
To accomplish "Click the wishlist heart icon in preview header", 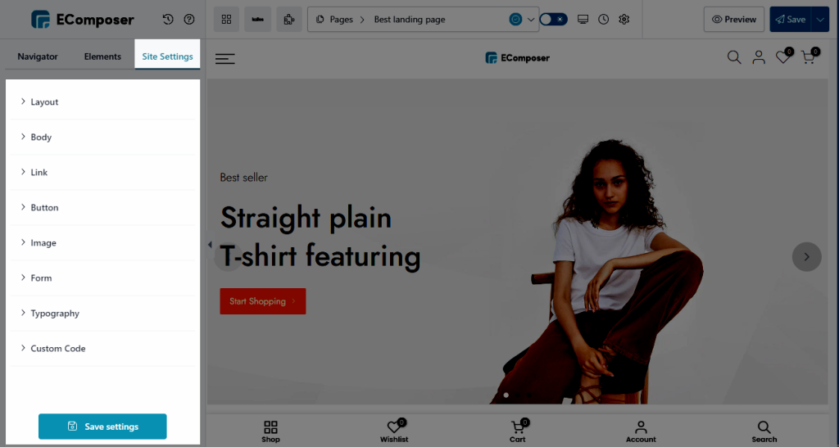I will 784,56.
